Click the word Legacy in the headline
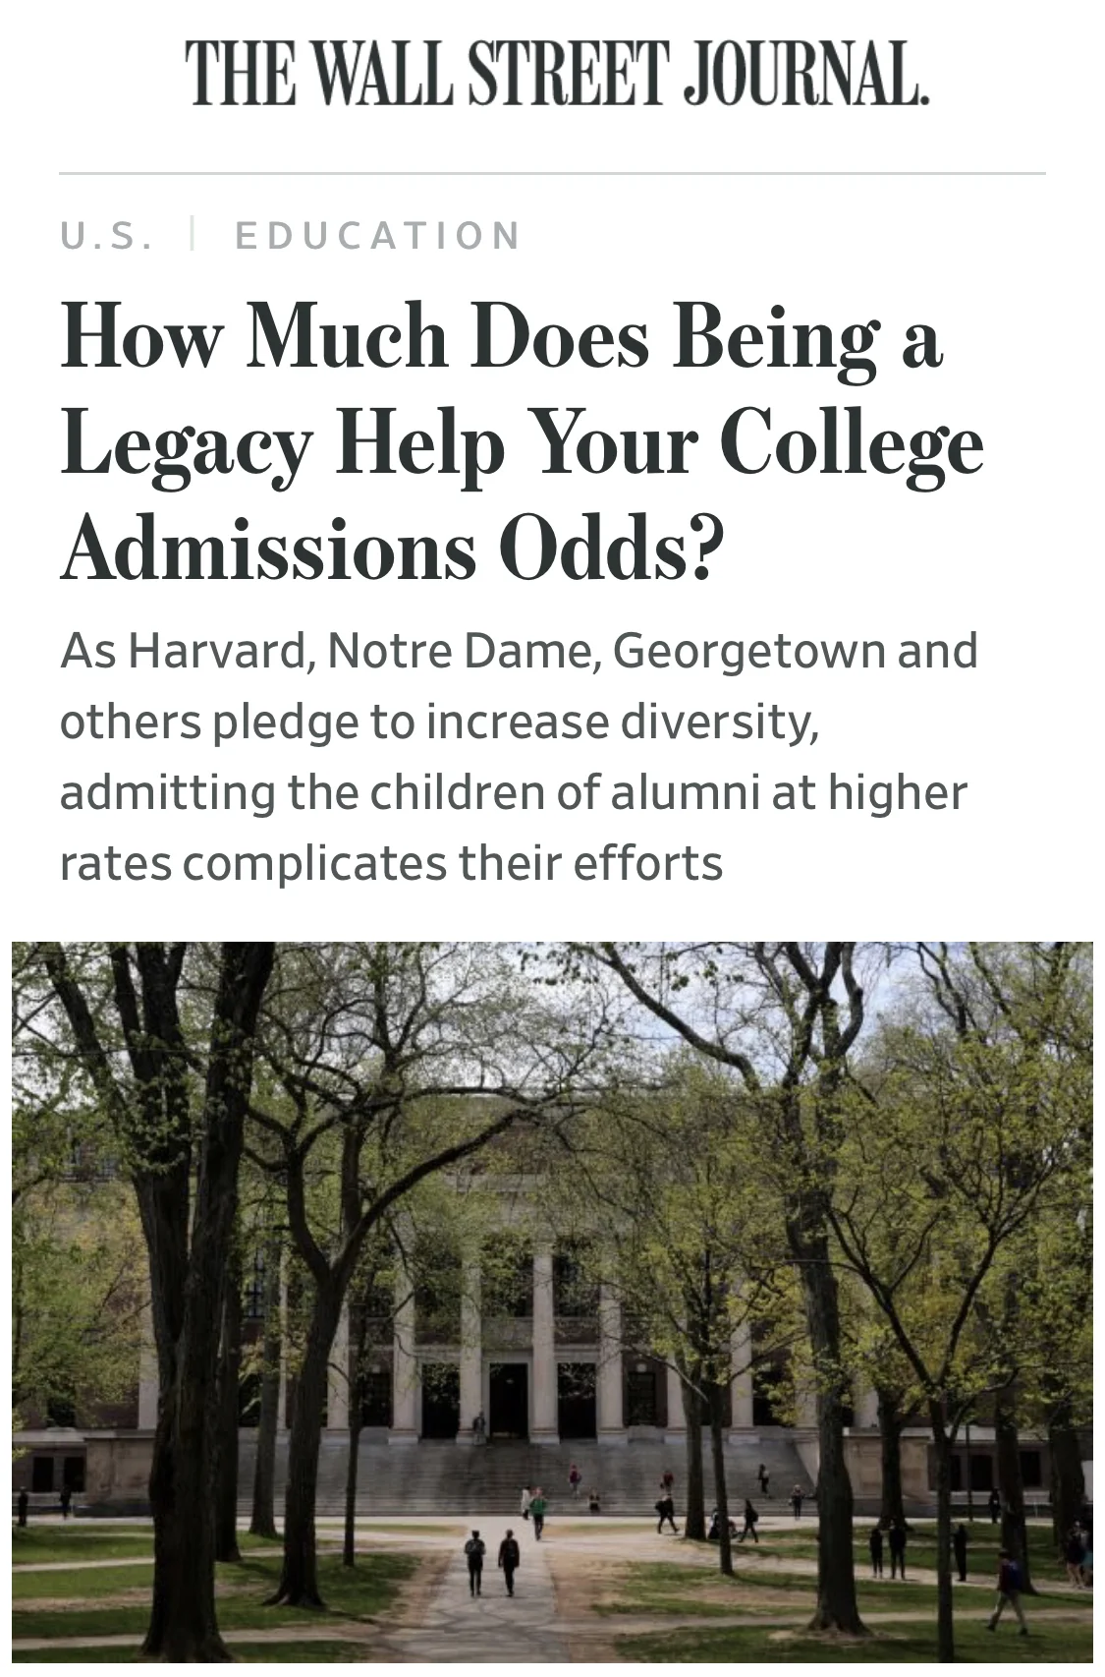Viewport: 1105px width, 1677px height. (188, 445)
